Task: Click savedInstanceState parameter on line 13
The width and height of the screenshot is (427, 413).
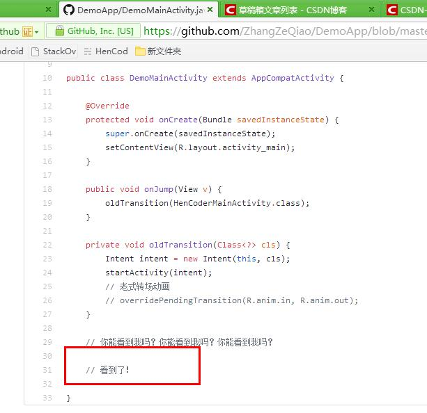Action: [x=281, y=120]
